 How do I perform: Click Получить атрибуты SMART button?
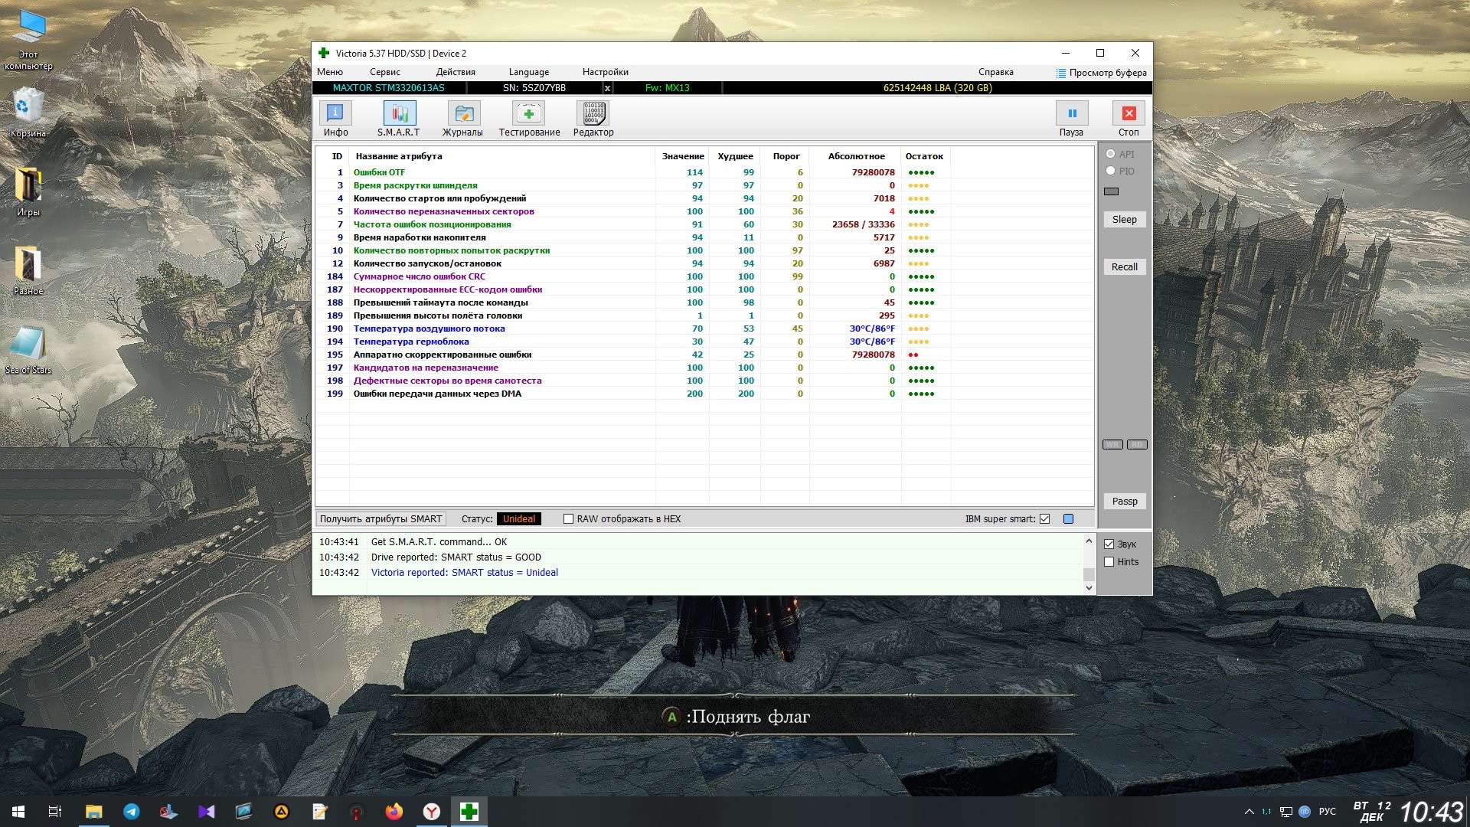click(381, 519)
